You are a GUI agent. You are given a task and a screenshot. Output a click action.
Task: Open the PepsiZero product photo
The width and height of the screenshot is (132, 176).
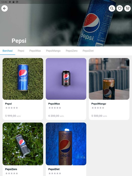point(23,144)
